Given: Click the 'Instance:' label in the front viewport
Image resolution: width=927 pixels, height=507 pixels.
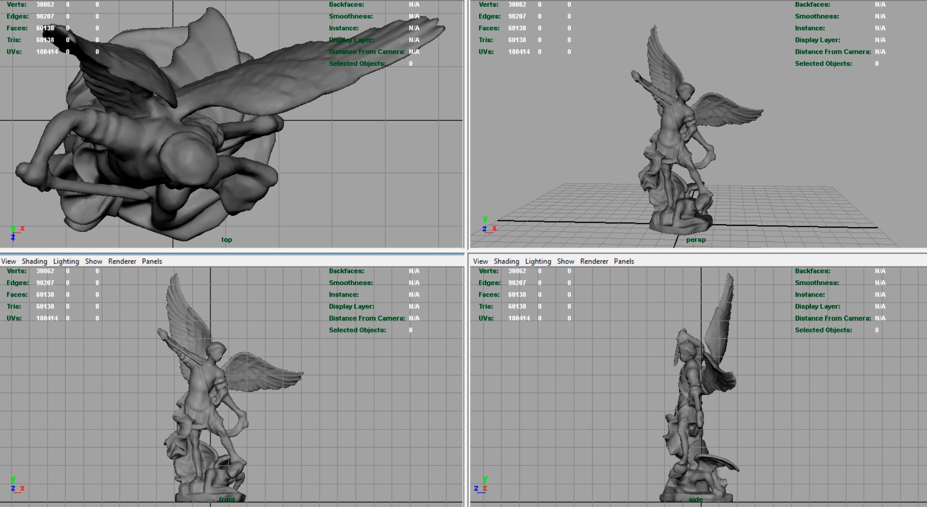Looking at the screenshot, I should click(344, 295).
